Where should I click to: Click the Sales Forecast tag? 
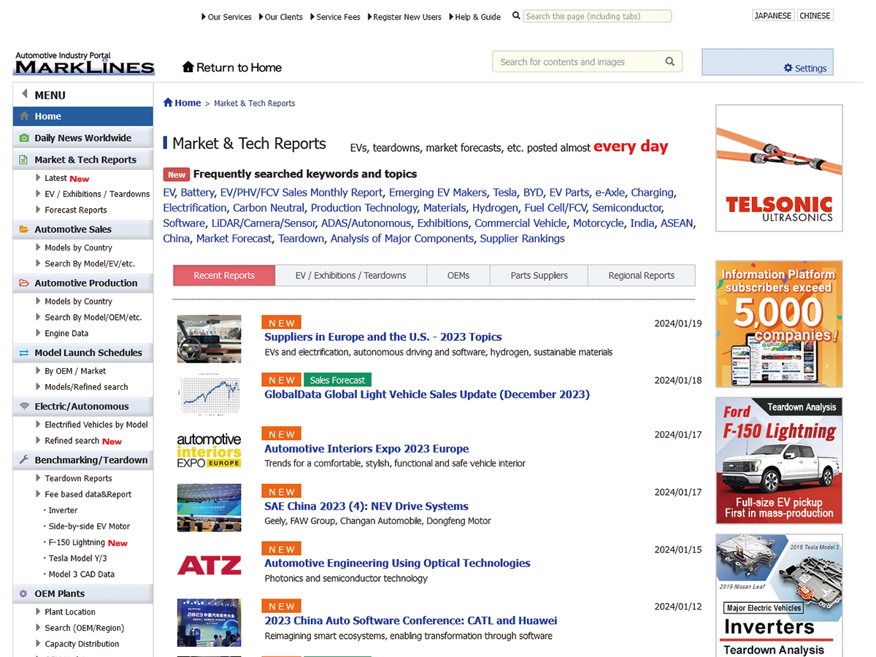337,380
